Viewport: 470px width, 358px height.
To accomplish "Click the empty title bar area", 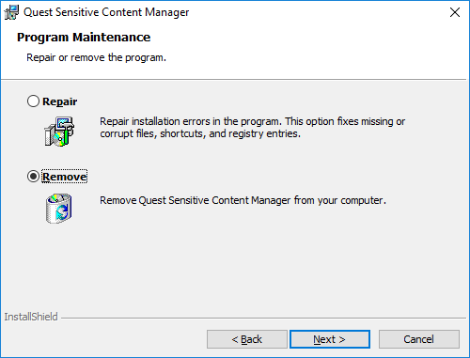I will click(317, 12).
